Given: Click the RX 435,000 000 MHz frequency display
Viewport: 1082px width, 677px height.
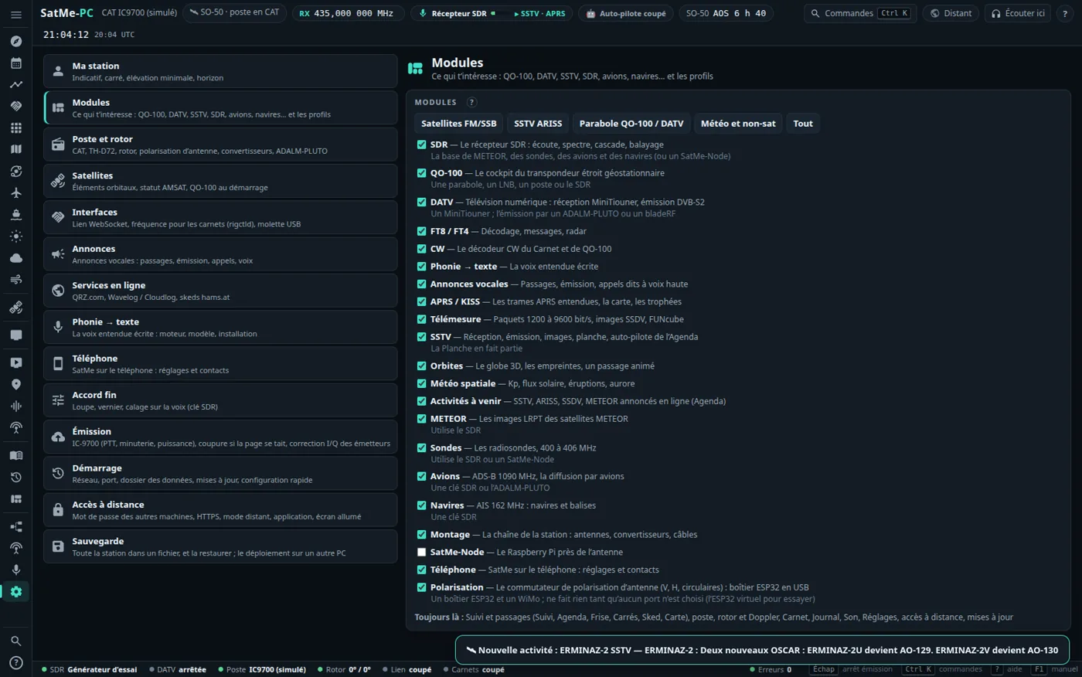Looking at the screenshot, I should pos(346,13).
